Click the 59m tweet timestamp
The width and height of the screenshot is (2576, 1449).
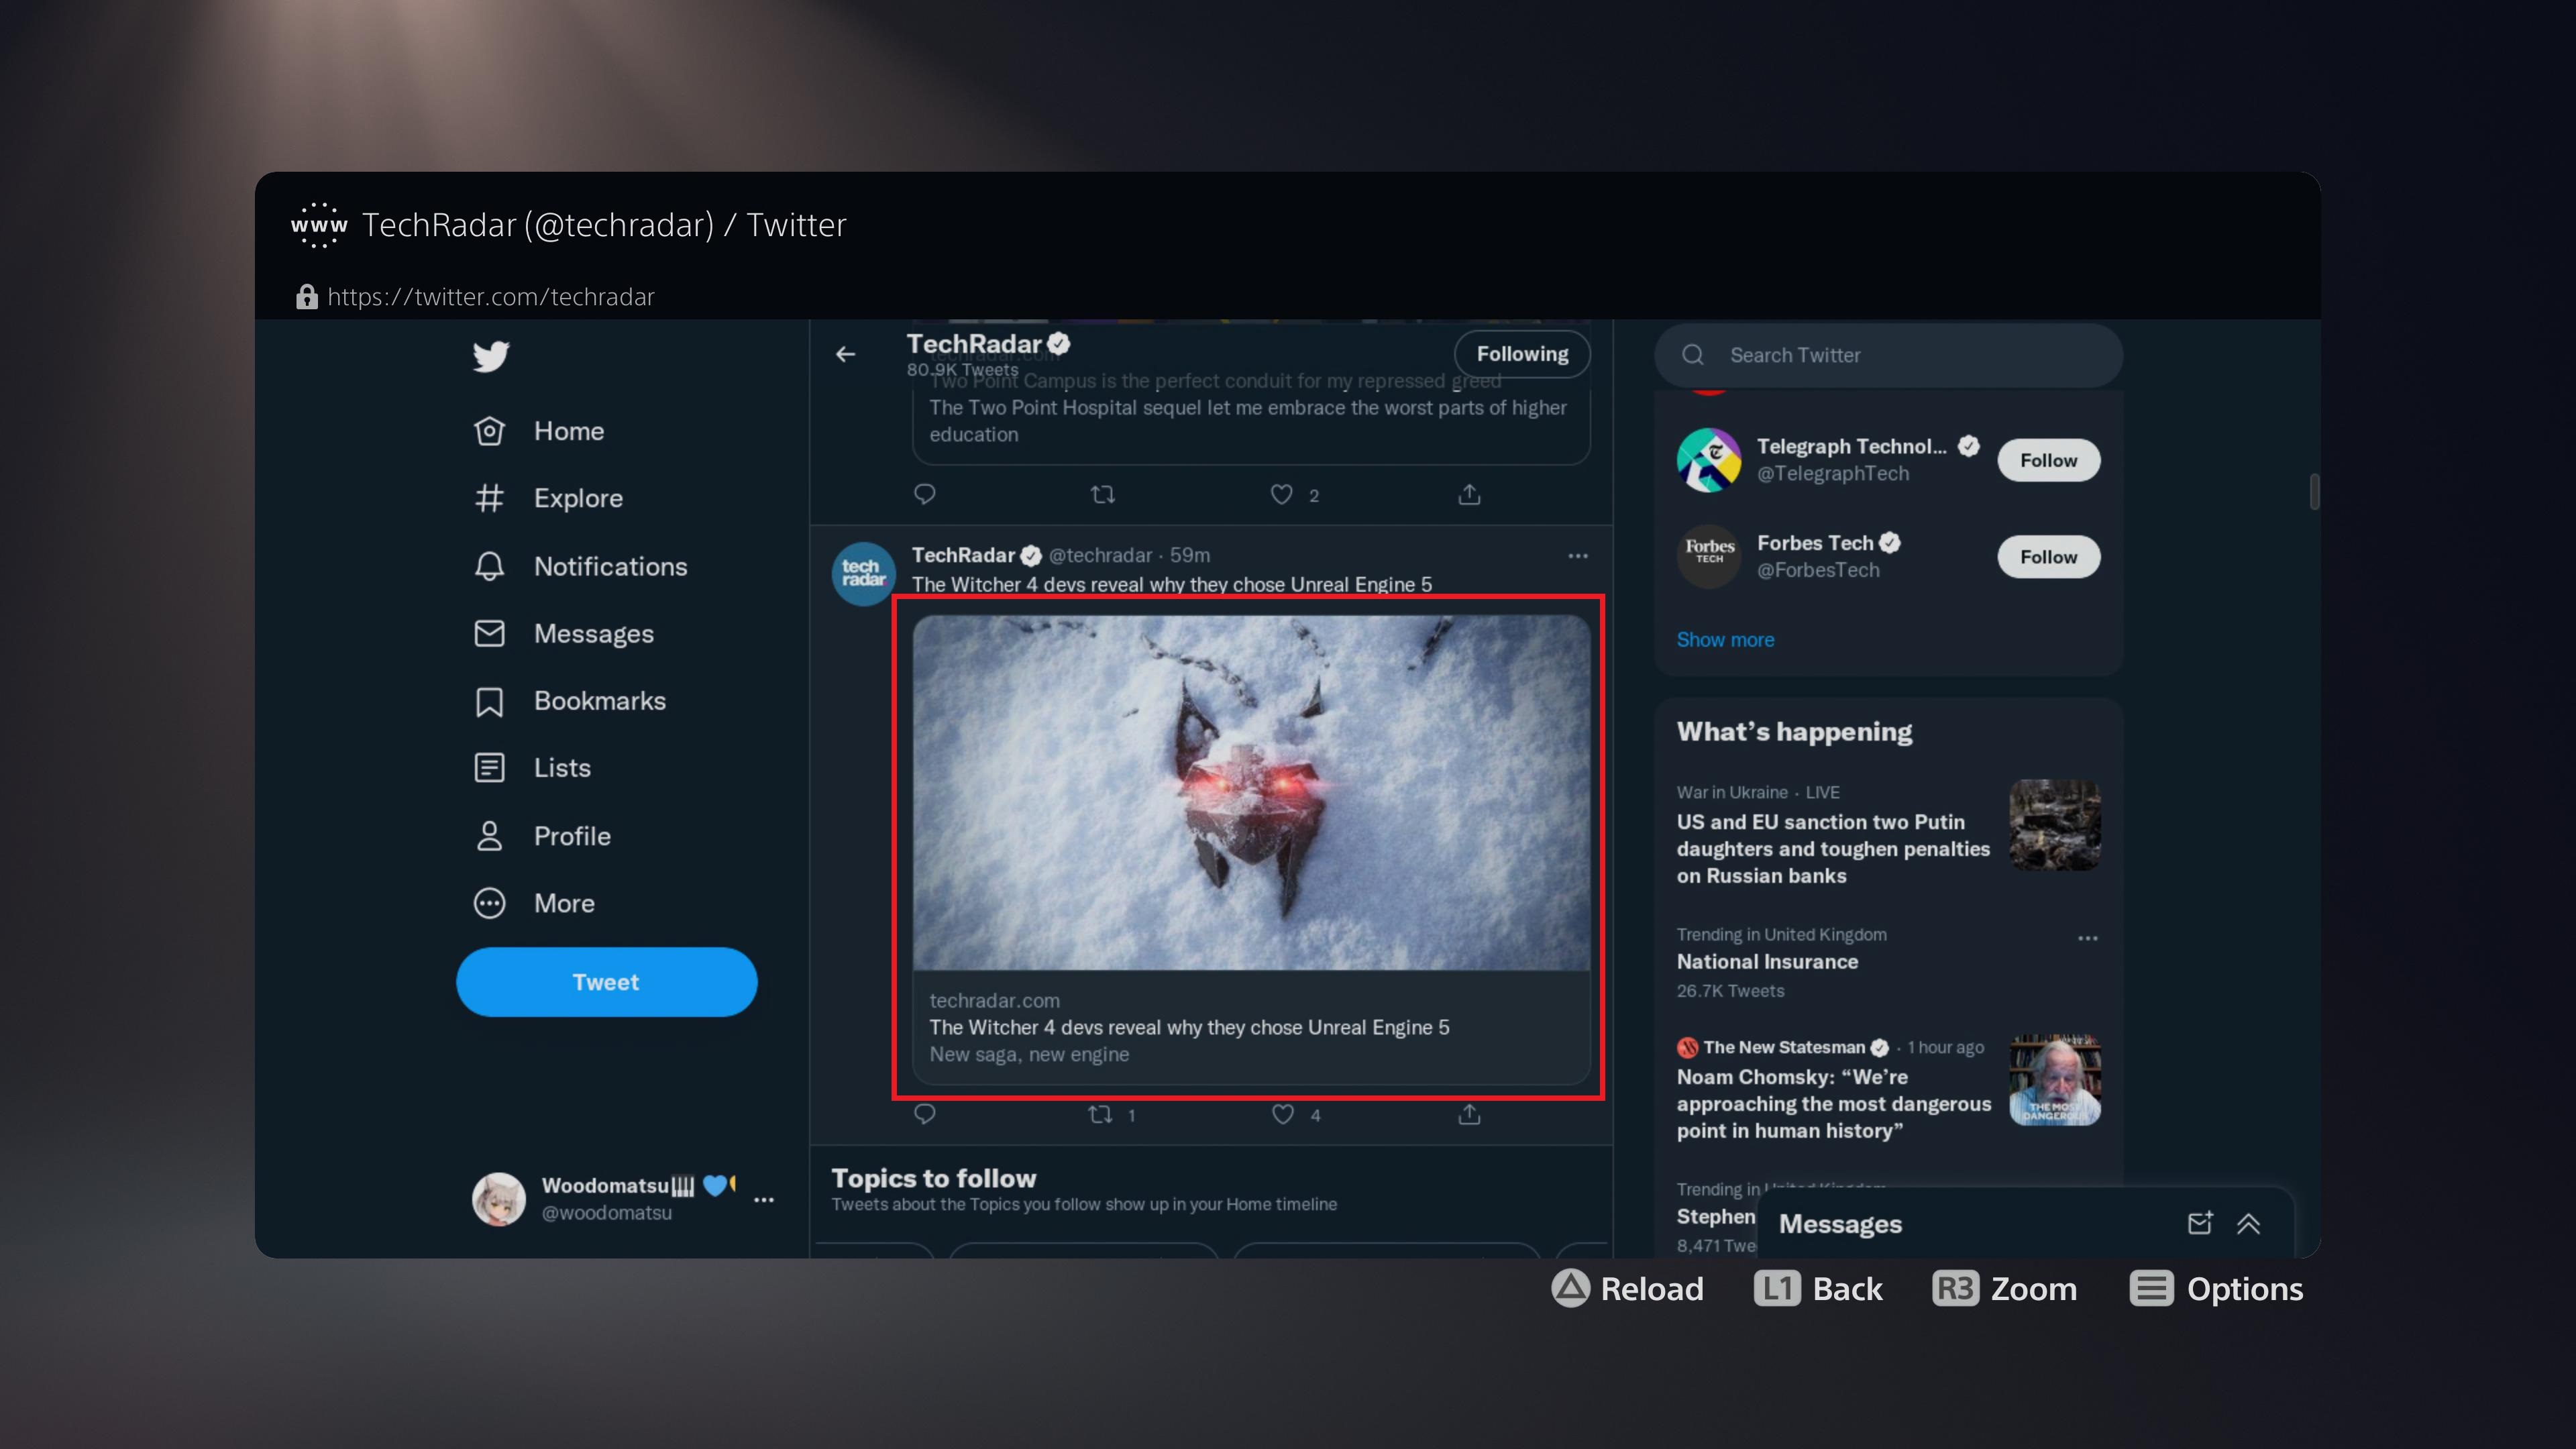[1190, 555]
